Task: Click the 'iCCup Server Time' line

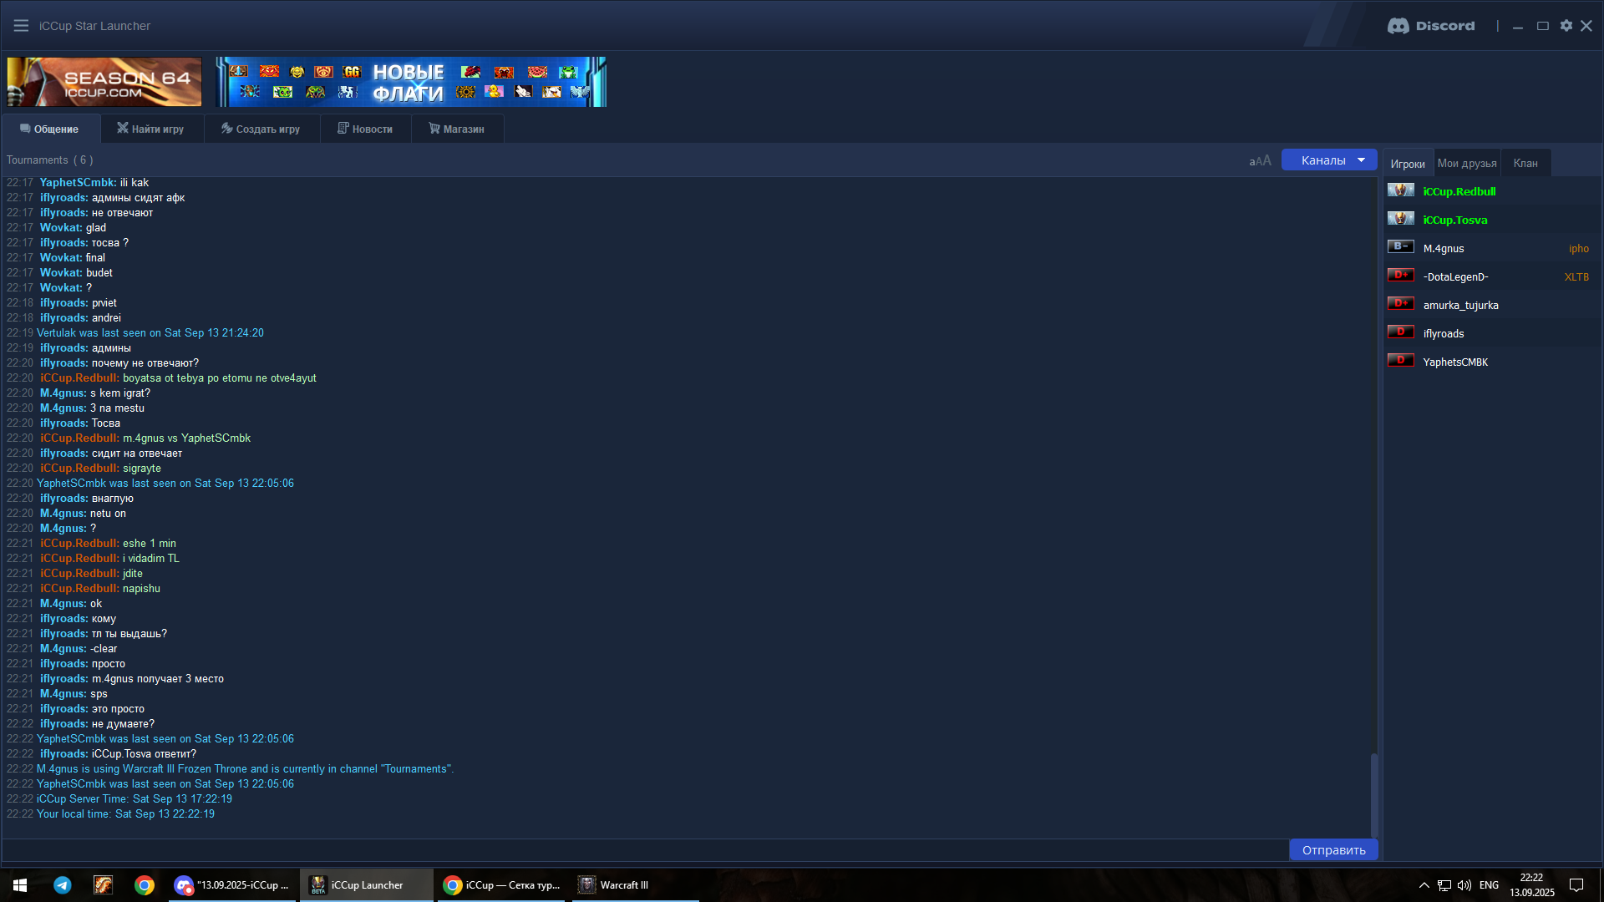Action: click(135, 799)
